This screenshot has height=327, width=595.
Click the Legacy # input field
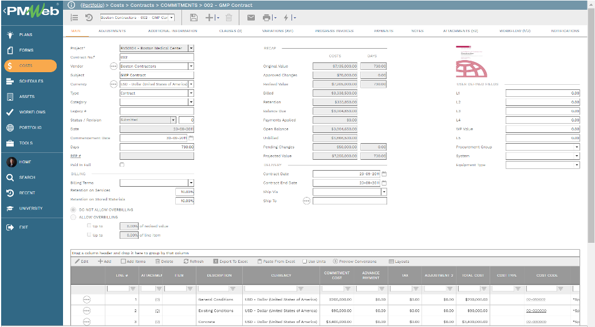(x=157, y=111)
